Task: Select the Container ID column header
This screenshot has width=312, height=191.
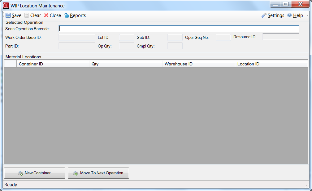Action: [53, 64]
